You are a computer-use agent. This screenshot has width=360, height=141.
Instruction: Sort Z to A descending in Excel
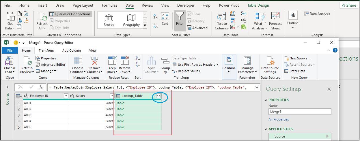(x=156, y=25)
